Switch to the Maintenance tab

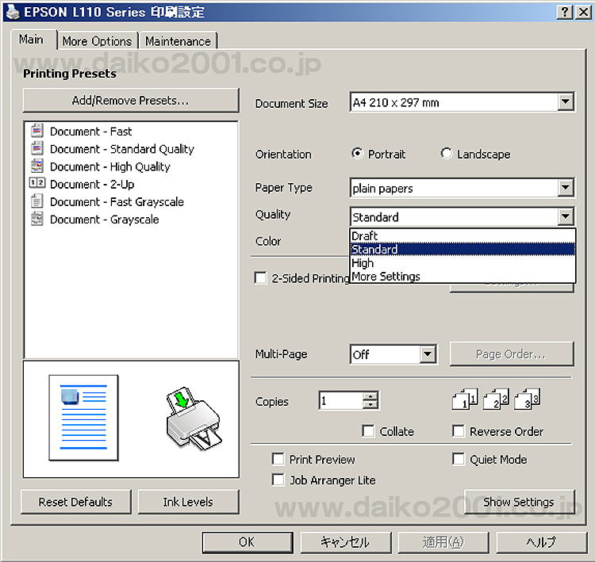click(x=178, y=41)
